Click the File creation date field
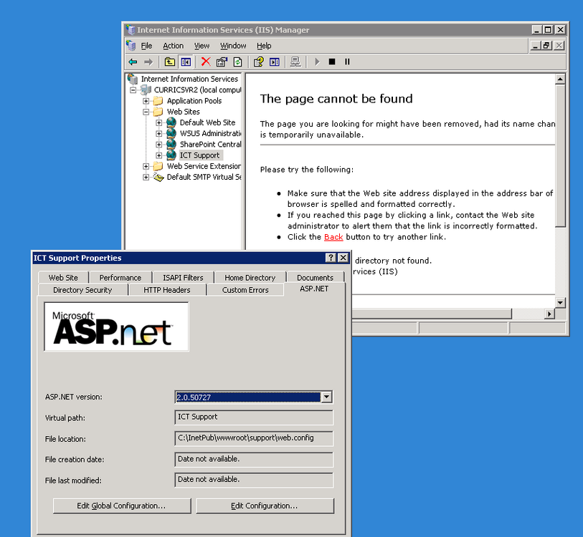This screenshot has width=583, height=537. click(254, 460)
